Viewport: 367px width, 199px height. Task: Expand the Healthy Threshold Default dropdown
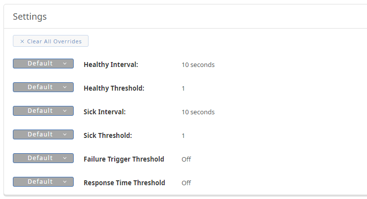click(43, 87)
